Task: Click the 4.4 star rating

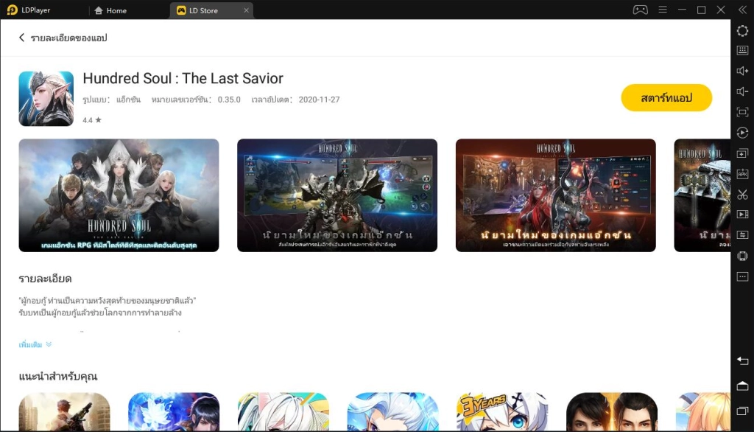Action: pyautogui.click(x=92, y=120)
